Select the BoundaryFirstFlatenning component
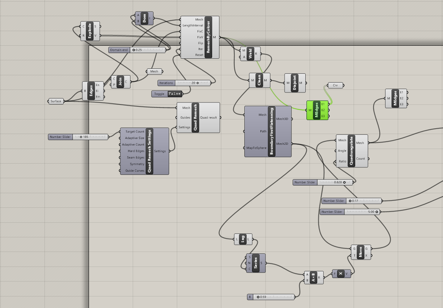The image size is (443, 308). (268, 131)
